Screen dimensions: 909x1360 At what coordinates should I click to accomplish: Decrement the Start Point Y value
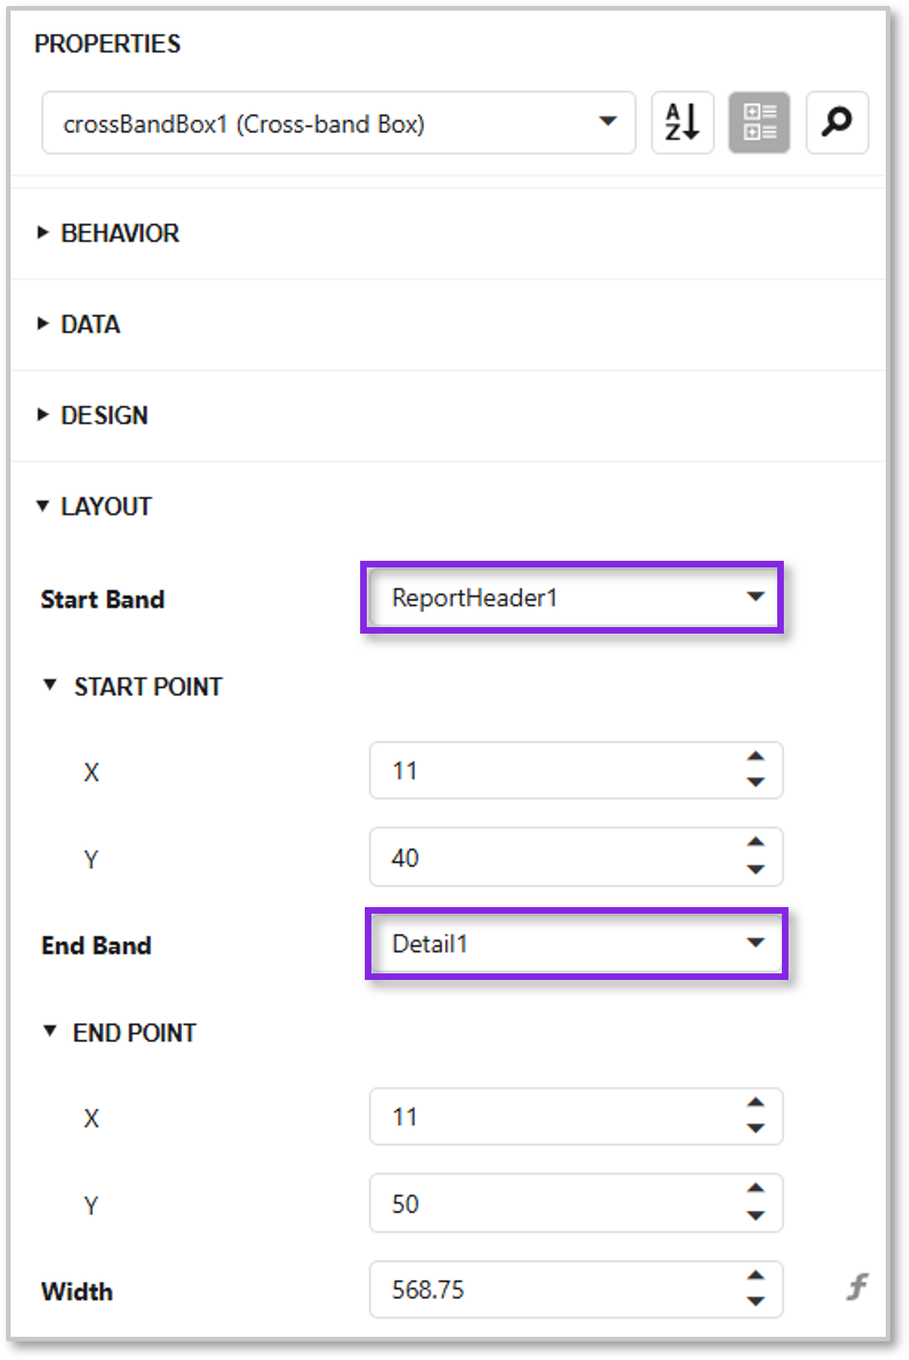tap(756, 869)
